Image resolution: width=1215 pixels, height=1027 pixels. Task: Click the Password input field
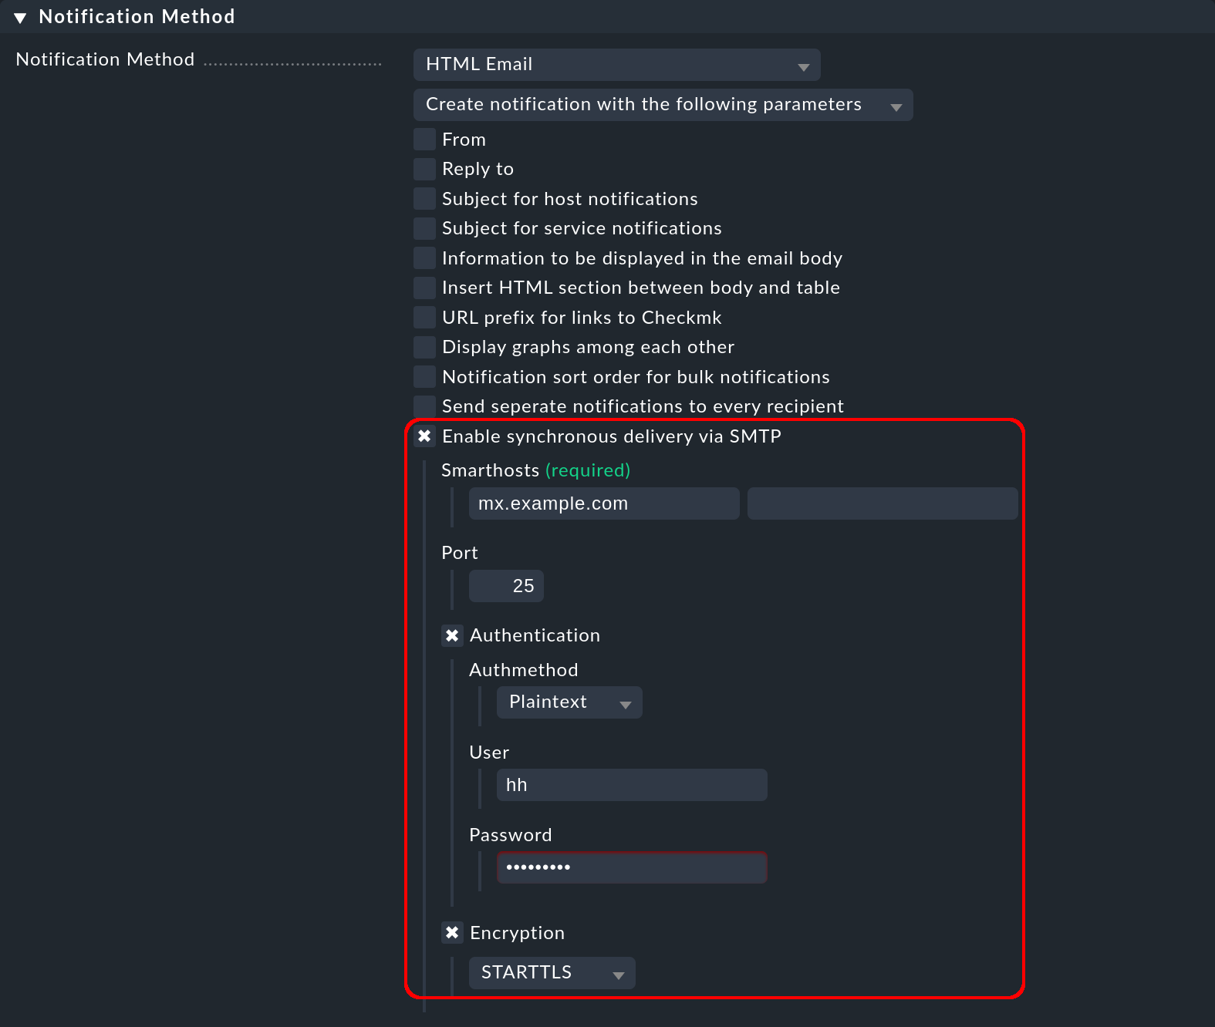coord(631,867)
